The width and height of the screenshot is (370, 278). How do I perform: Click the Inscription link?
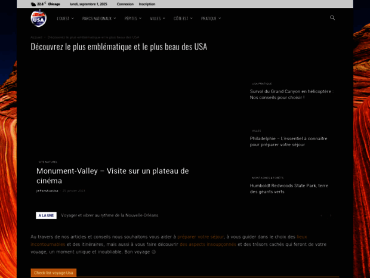tap(147, 4)
